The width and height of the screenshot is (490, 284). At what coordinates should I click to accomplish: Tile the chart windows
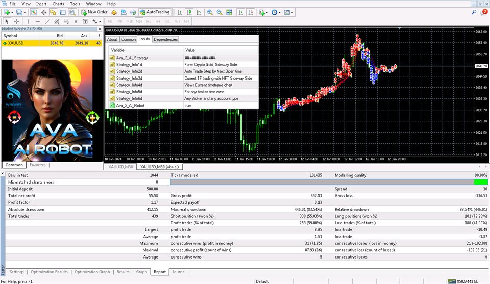tap(229, 12)
